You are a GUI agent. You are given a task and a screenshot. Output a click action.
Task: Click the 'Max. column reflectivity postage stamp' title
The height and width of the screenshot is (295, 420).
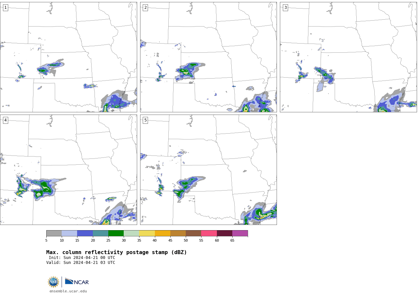116,252
